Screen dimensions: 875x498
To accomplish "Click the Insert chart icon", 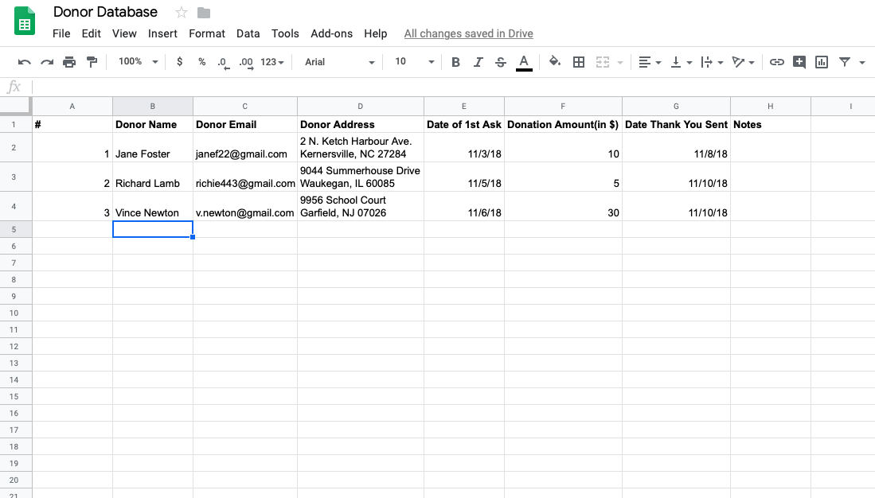I will coord(822,62).
